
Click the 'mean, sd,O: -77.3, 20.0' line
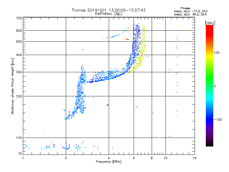191,11
